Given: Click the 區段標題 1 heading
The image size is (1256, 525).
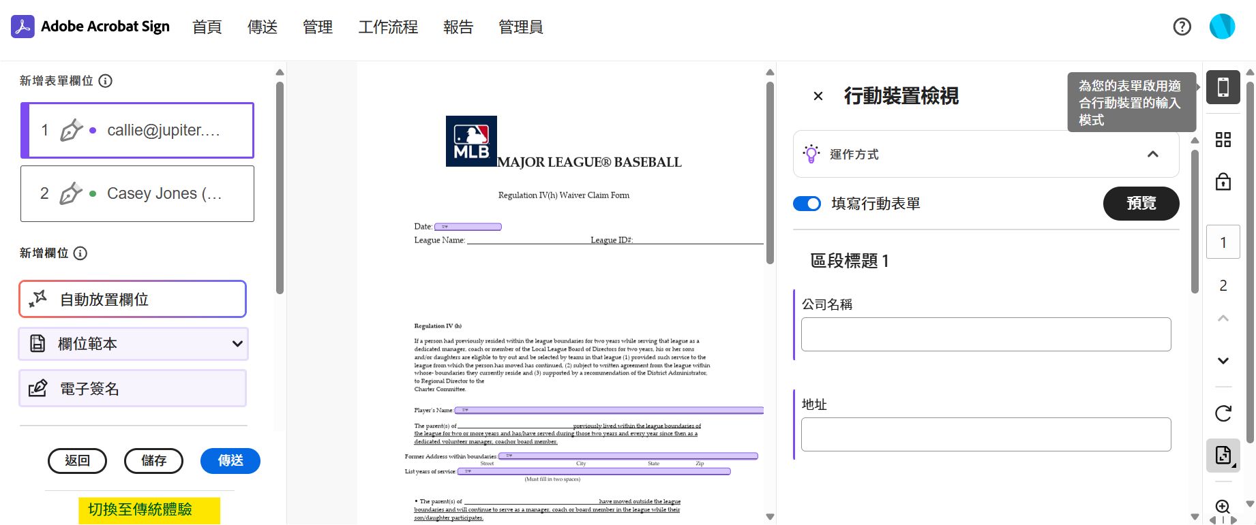Looking at the screenshot, I should (850, 261).
